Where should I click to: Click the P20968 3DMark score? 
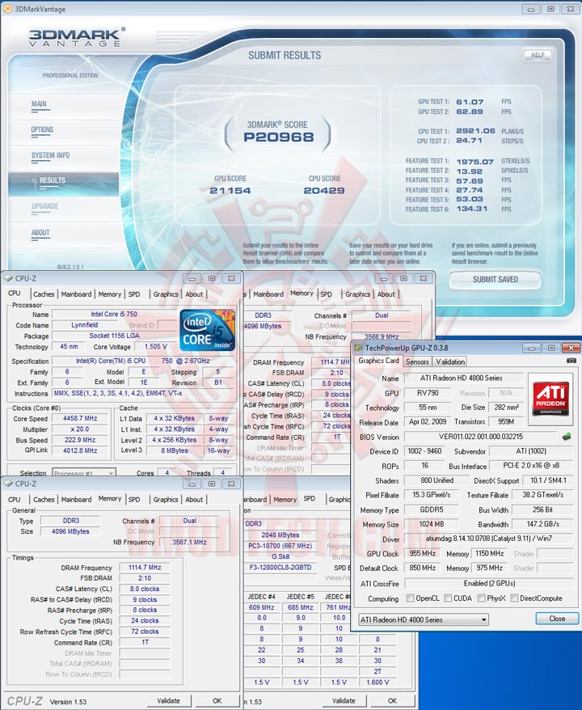pos(278,137)
